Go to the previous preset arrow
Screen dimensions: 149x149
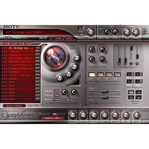(x=5, y=38)
